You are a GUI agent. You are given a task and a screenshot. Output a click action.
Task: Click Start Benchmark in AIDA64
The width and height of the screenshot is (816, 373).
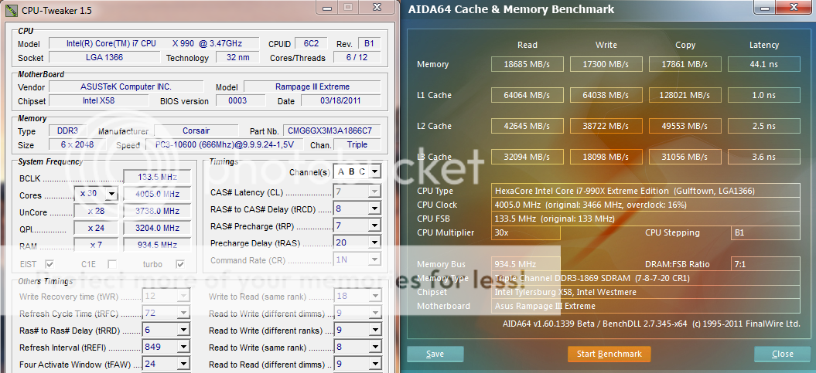pos(609,354)
